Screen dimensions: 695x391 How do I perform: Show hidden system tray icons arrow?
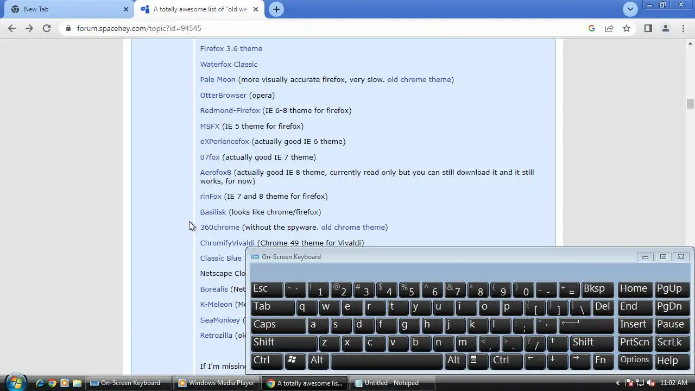coord(617,383)
